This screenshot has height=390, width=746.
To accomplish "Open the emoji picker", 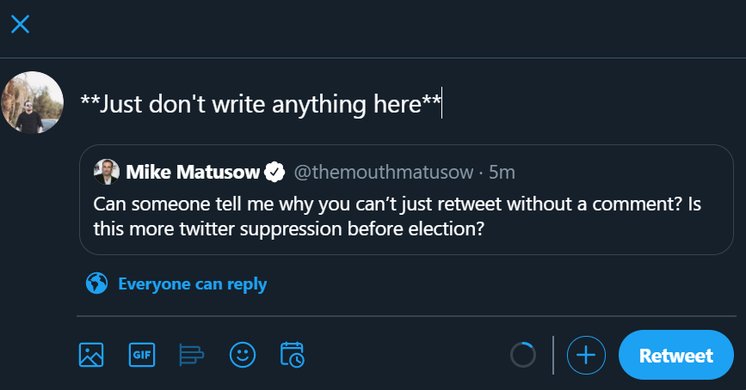I will click(x=243, y=355).
